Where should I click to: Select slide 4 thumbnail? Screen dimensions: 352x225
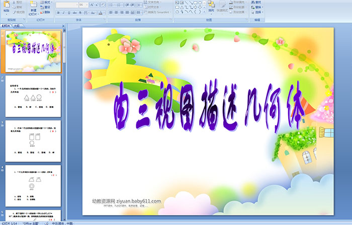tap(33, 186)
